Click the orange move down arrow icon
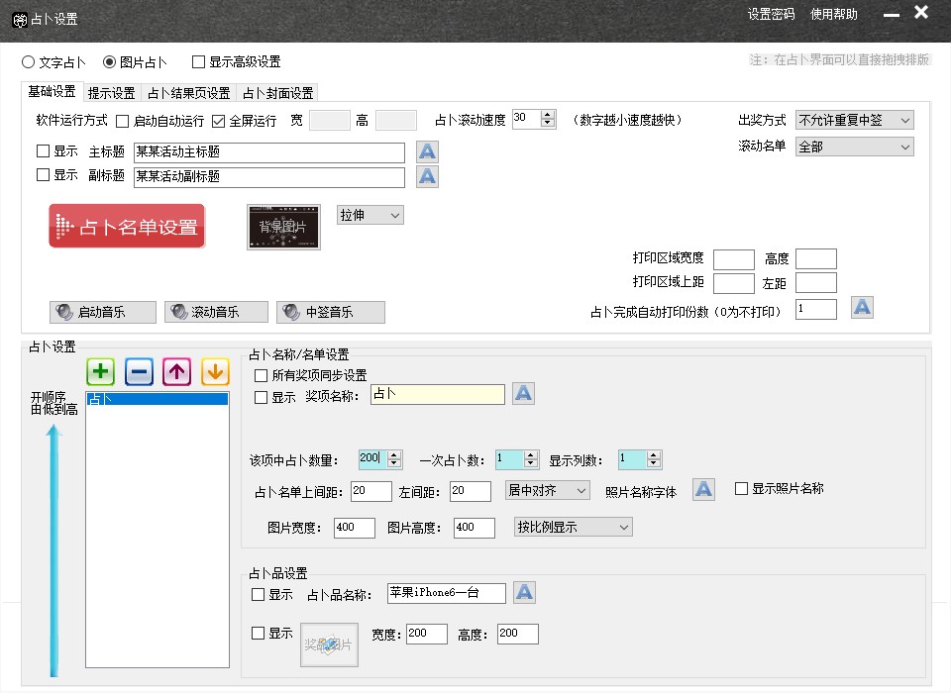 pyautogui.click(x=215, y=372)
